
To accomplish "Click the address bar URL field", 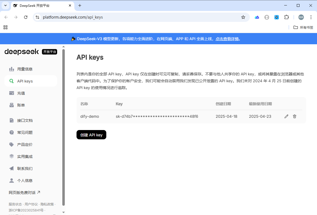I will tap(137, 17).
